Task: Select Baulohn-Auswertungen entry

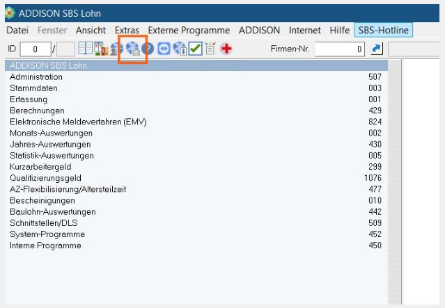Action: 196,211
